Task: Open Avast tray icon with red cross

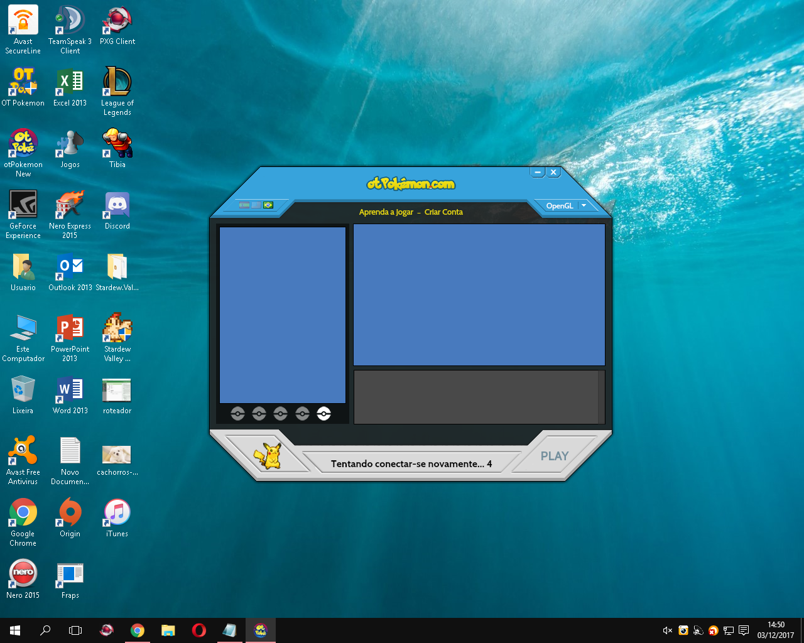Action: point(713,630)
